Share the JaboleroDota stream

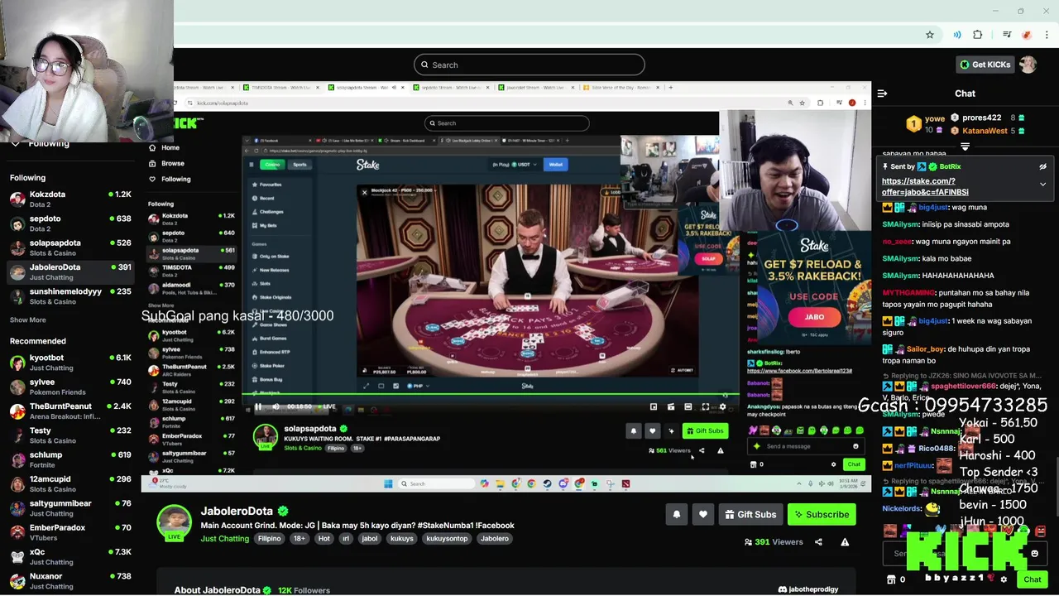pos(818,542)
